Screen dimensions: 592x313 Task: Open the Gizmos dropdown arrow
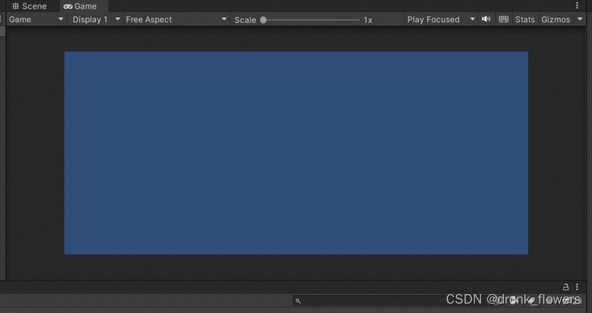[580, 19]
